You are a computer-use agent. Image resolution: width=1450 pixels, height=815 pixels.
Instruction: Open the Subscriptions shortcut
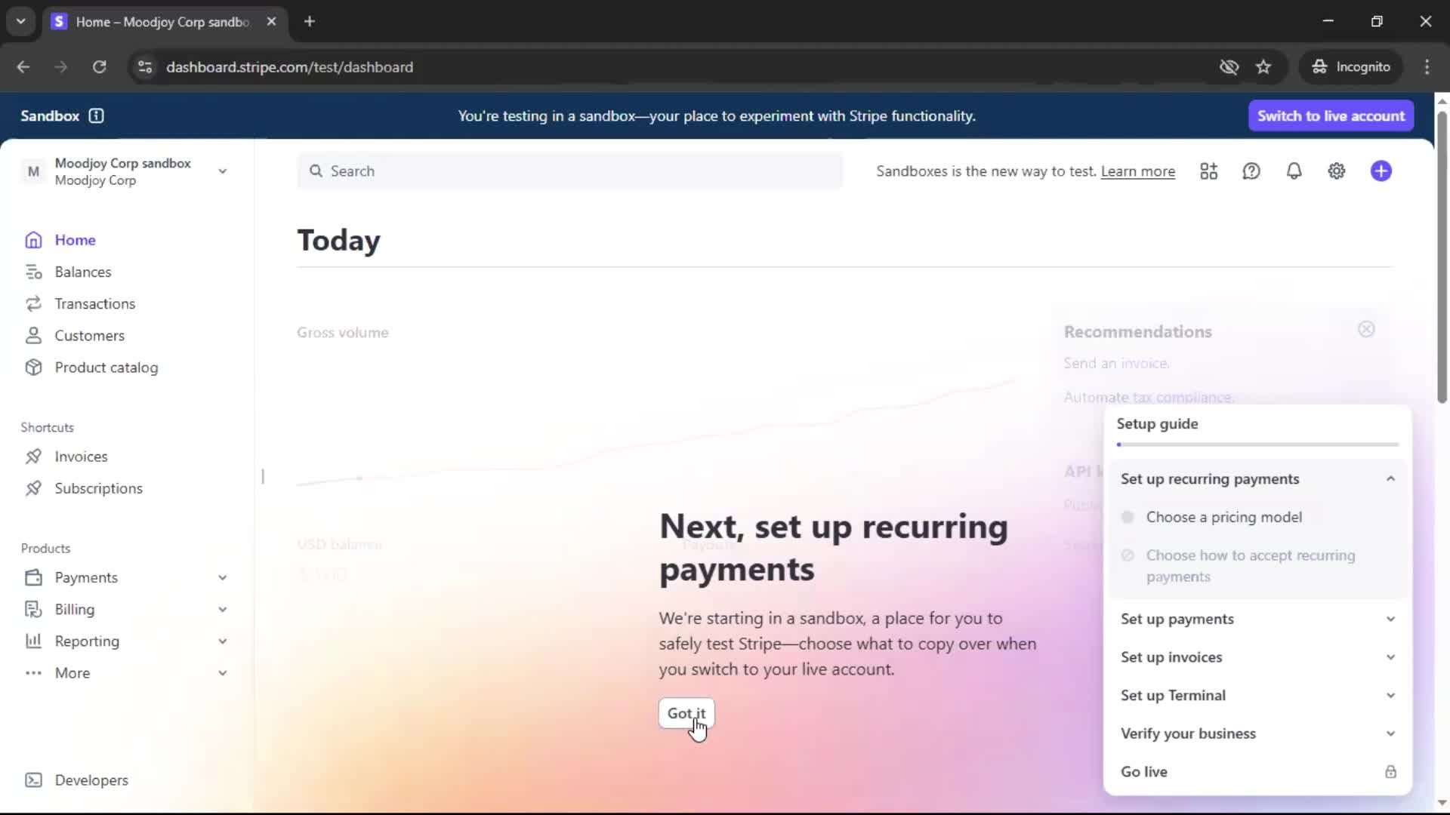[98, 488]
